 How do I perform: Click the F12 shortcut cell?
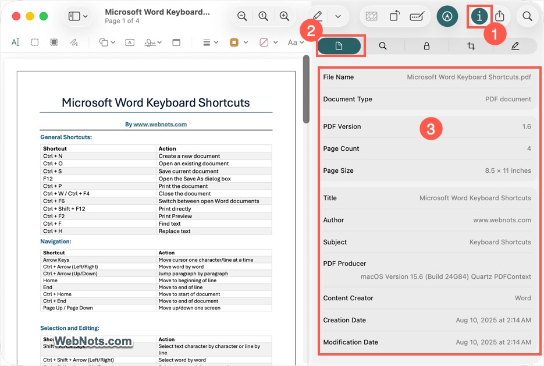(98, 179)
